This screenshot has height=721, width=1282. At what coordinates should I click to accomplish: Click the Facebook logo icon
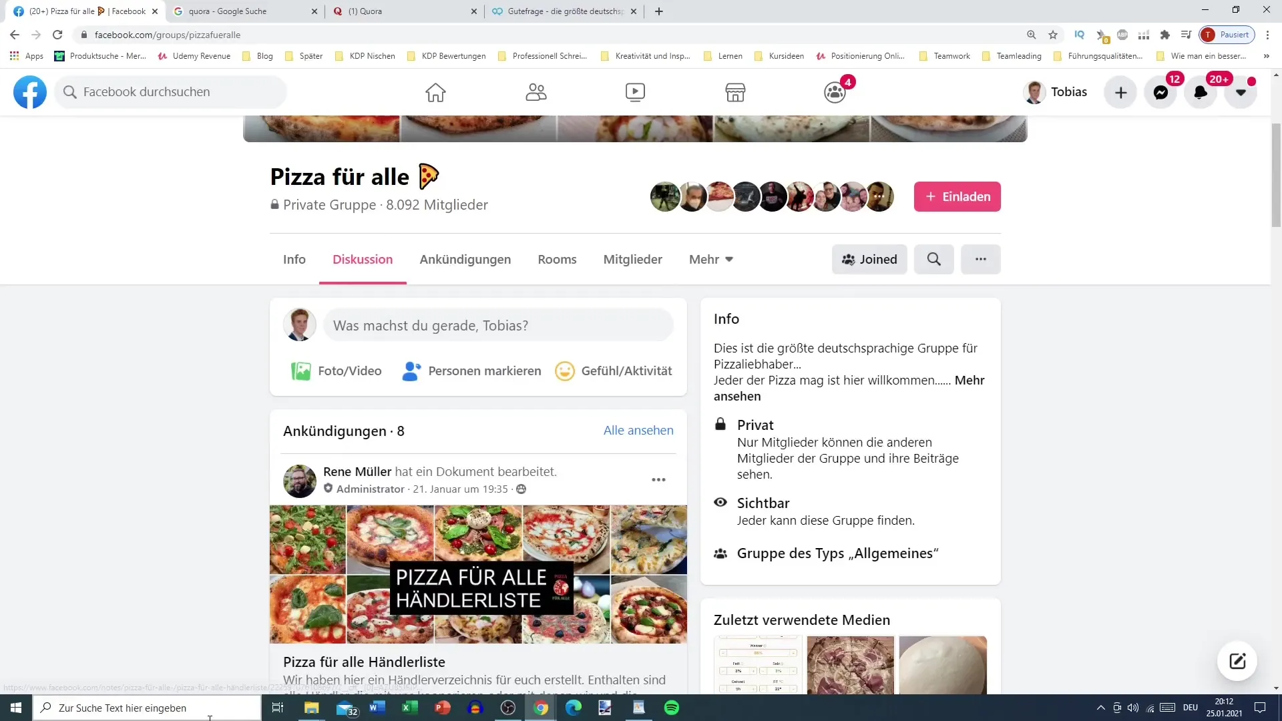pos(30,92)
